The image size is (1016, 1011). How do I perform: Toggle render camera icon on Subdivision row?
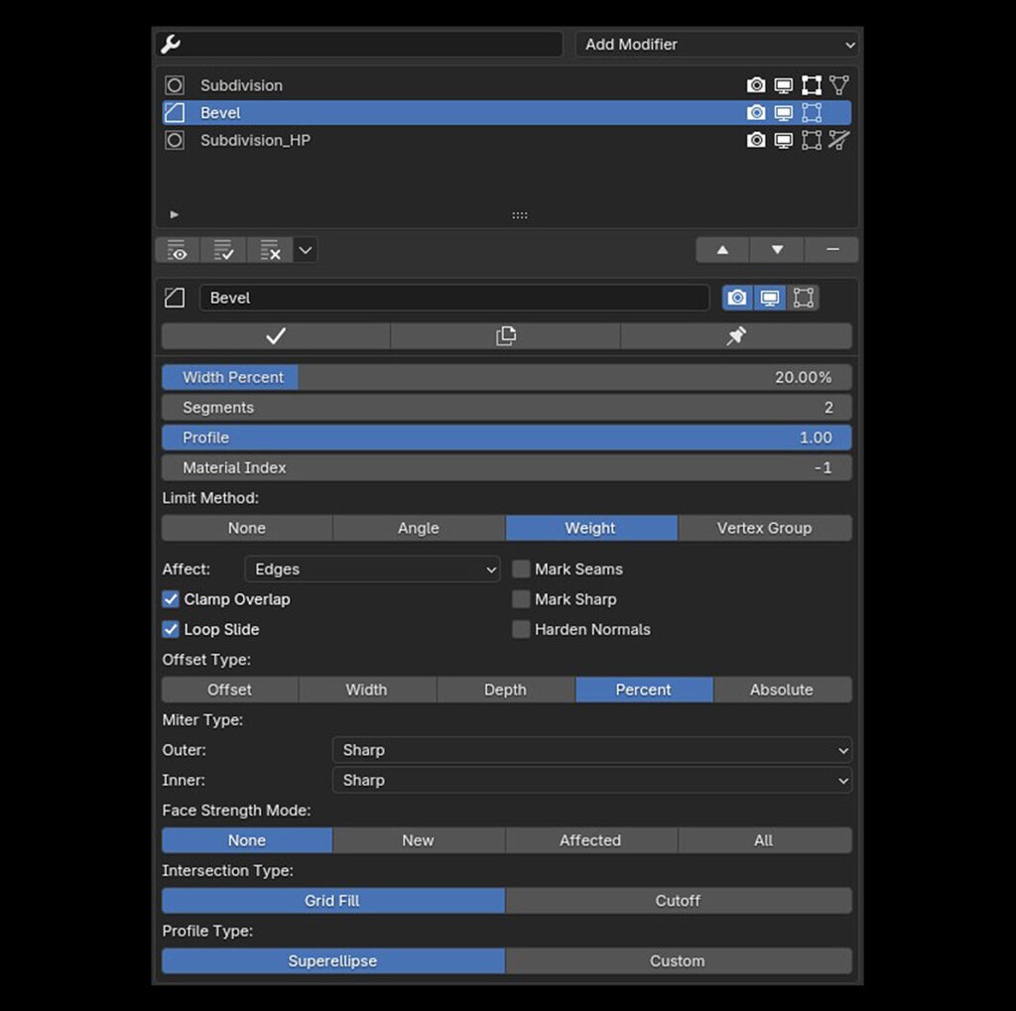pyautogui.click(x=756, y=85)
